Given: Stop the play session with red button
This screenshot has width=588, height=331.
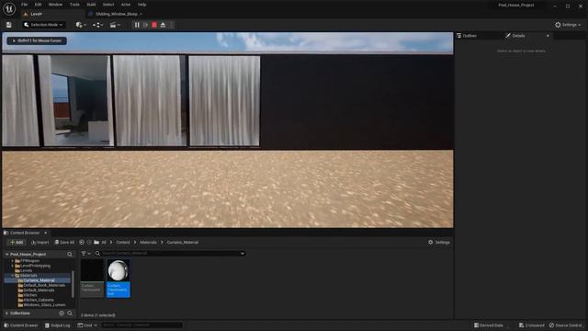Looking at the screenshot, I should point(154,25).
